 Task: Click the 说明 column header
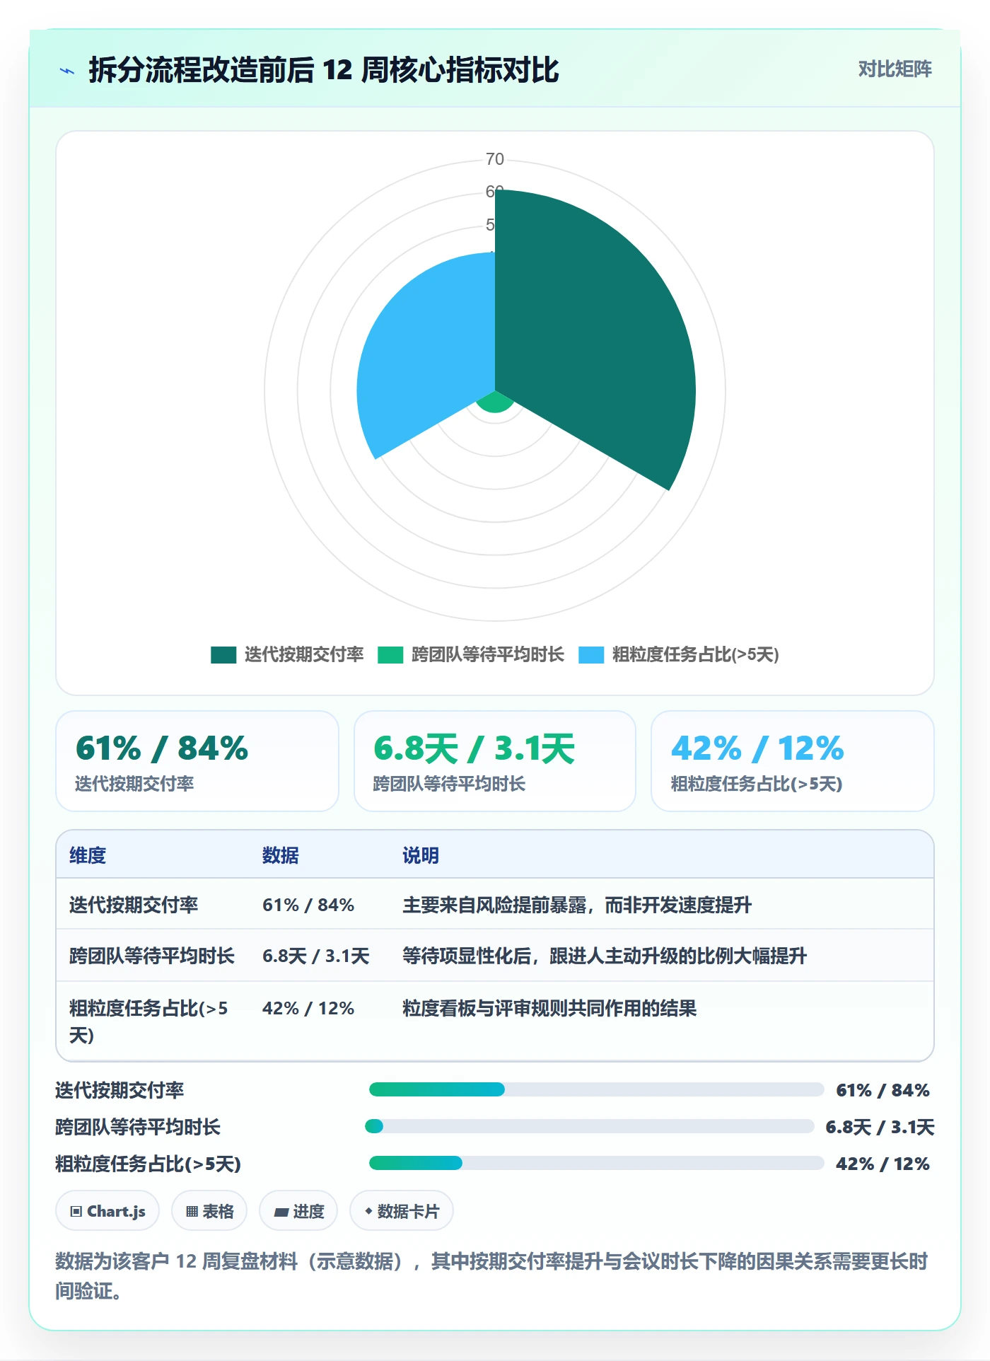pos(421,855)
